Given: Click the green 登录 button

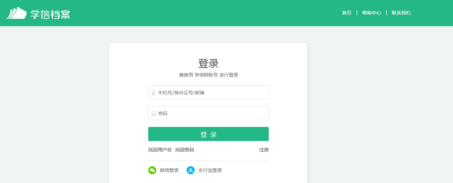Looking at the screenshot, I should tap(208, 134).
